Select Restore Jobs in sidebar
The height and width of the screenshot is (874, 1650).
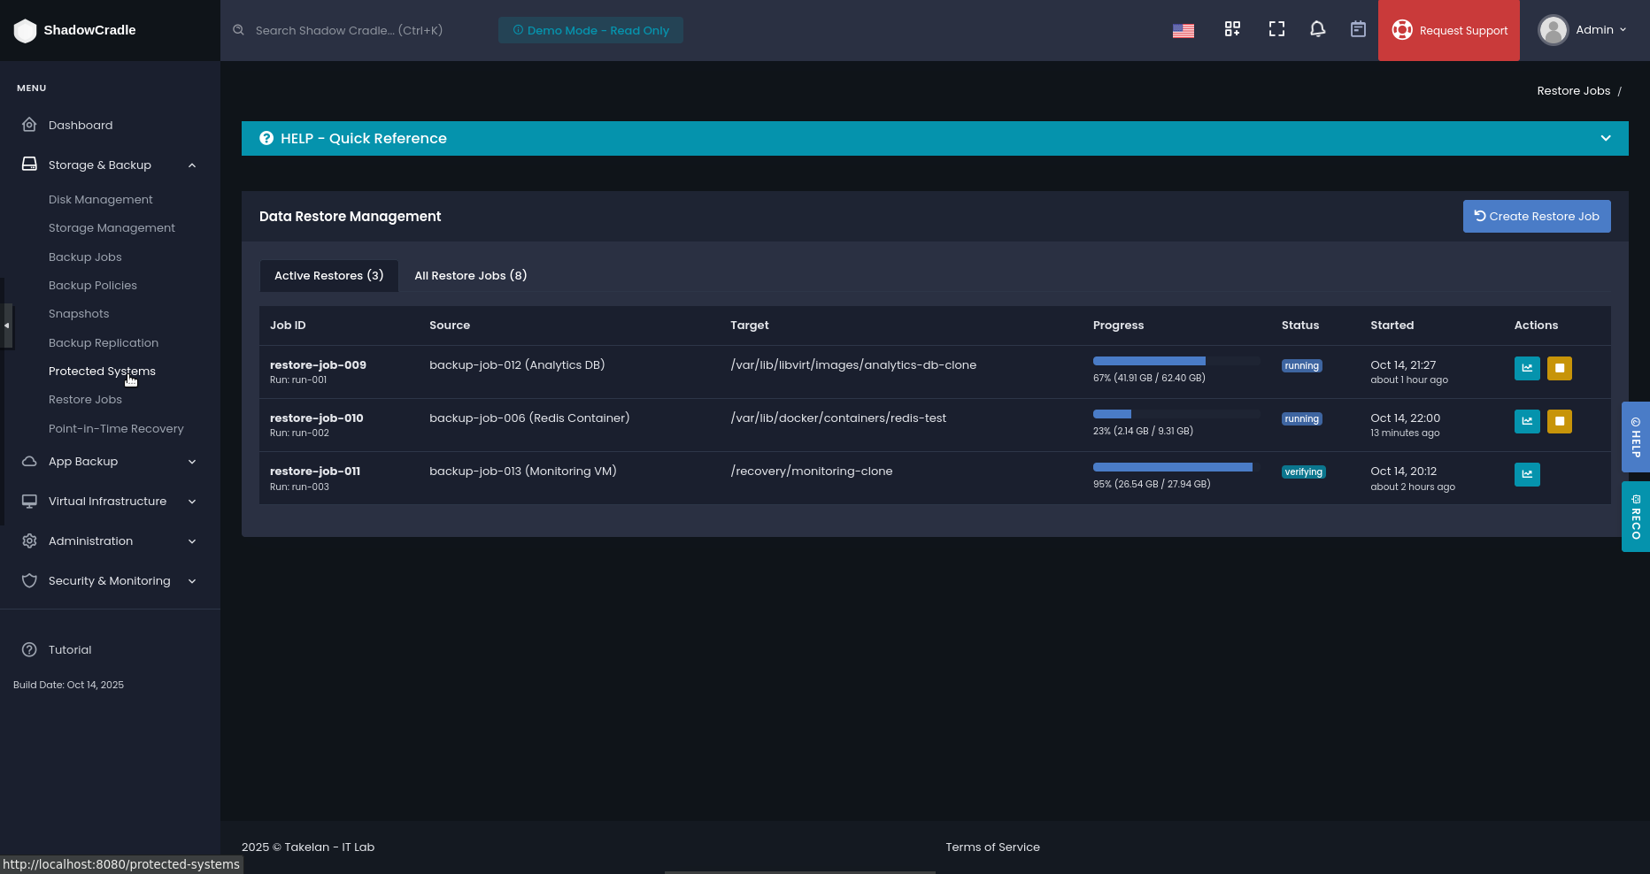(85, 399)
